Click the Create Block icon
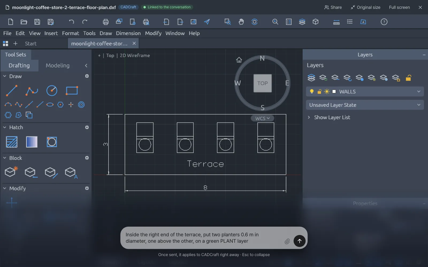This screenshot has height=267, width=428. pyautogui.click(x=11, y=172)
